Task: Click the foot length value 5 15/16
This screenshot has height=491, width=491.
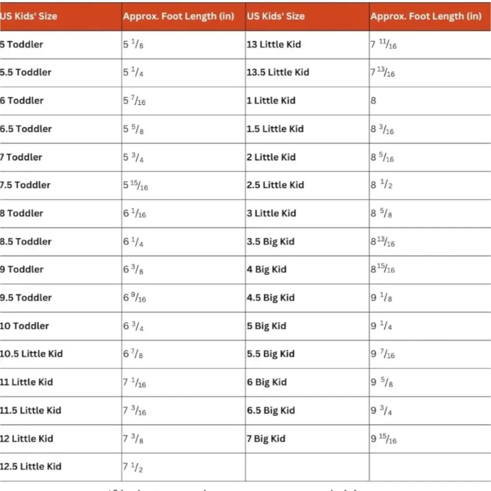Action: (x=136, y=185)
